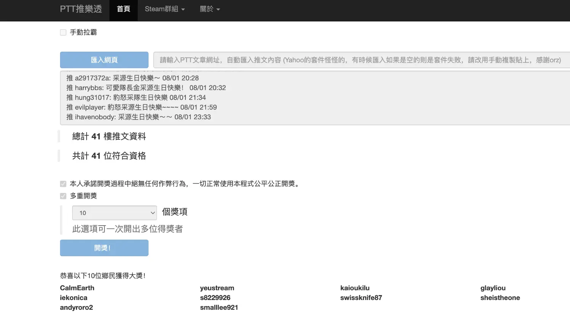Select winner name swissknife87
The image size is (570, 319).
click(361, 298)
